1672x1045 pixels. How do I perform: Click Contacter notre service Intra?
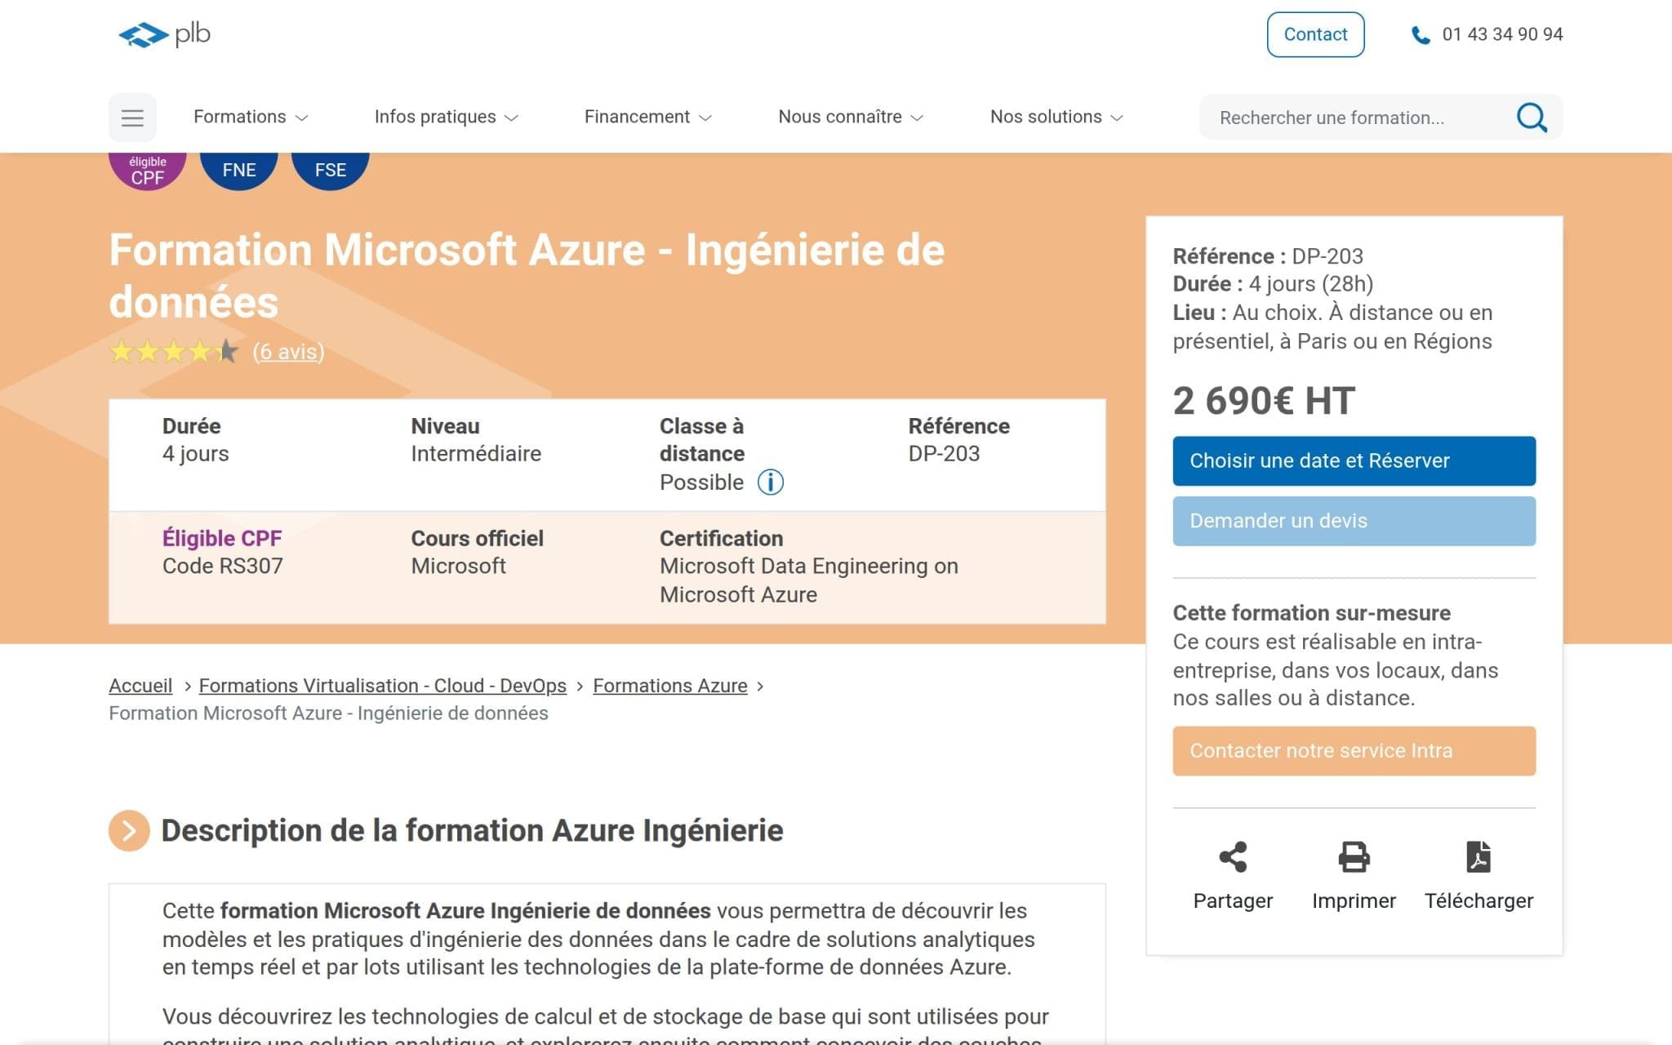pyautogui.click(x=1354, y=751)
